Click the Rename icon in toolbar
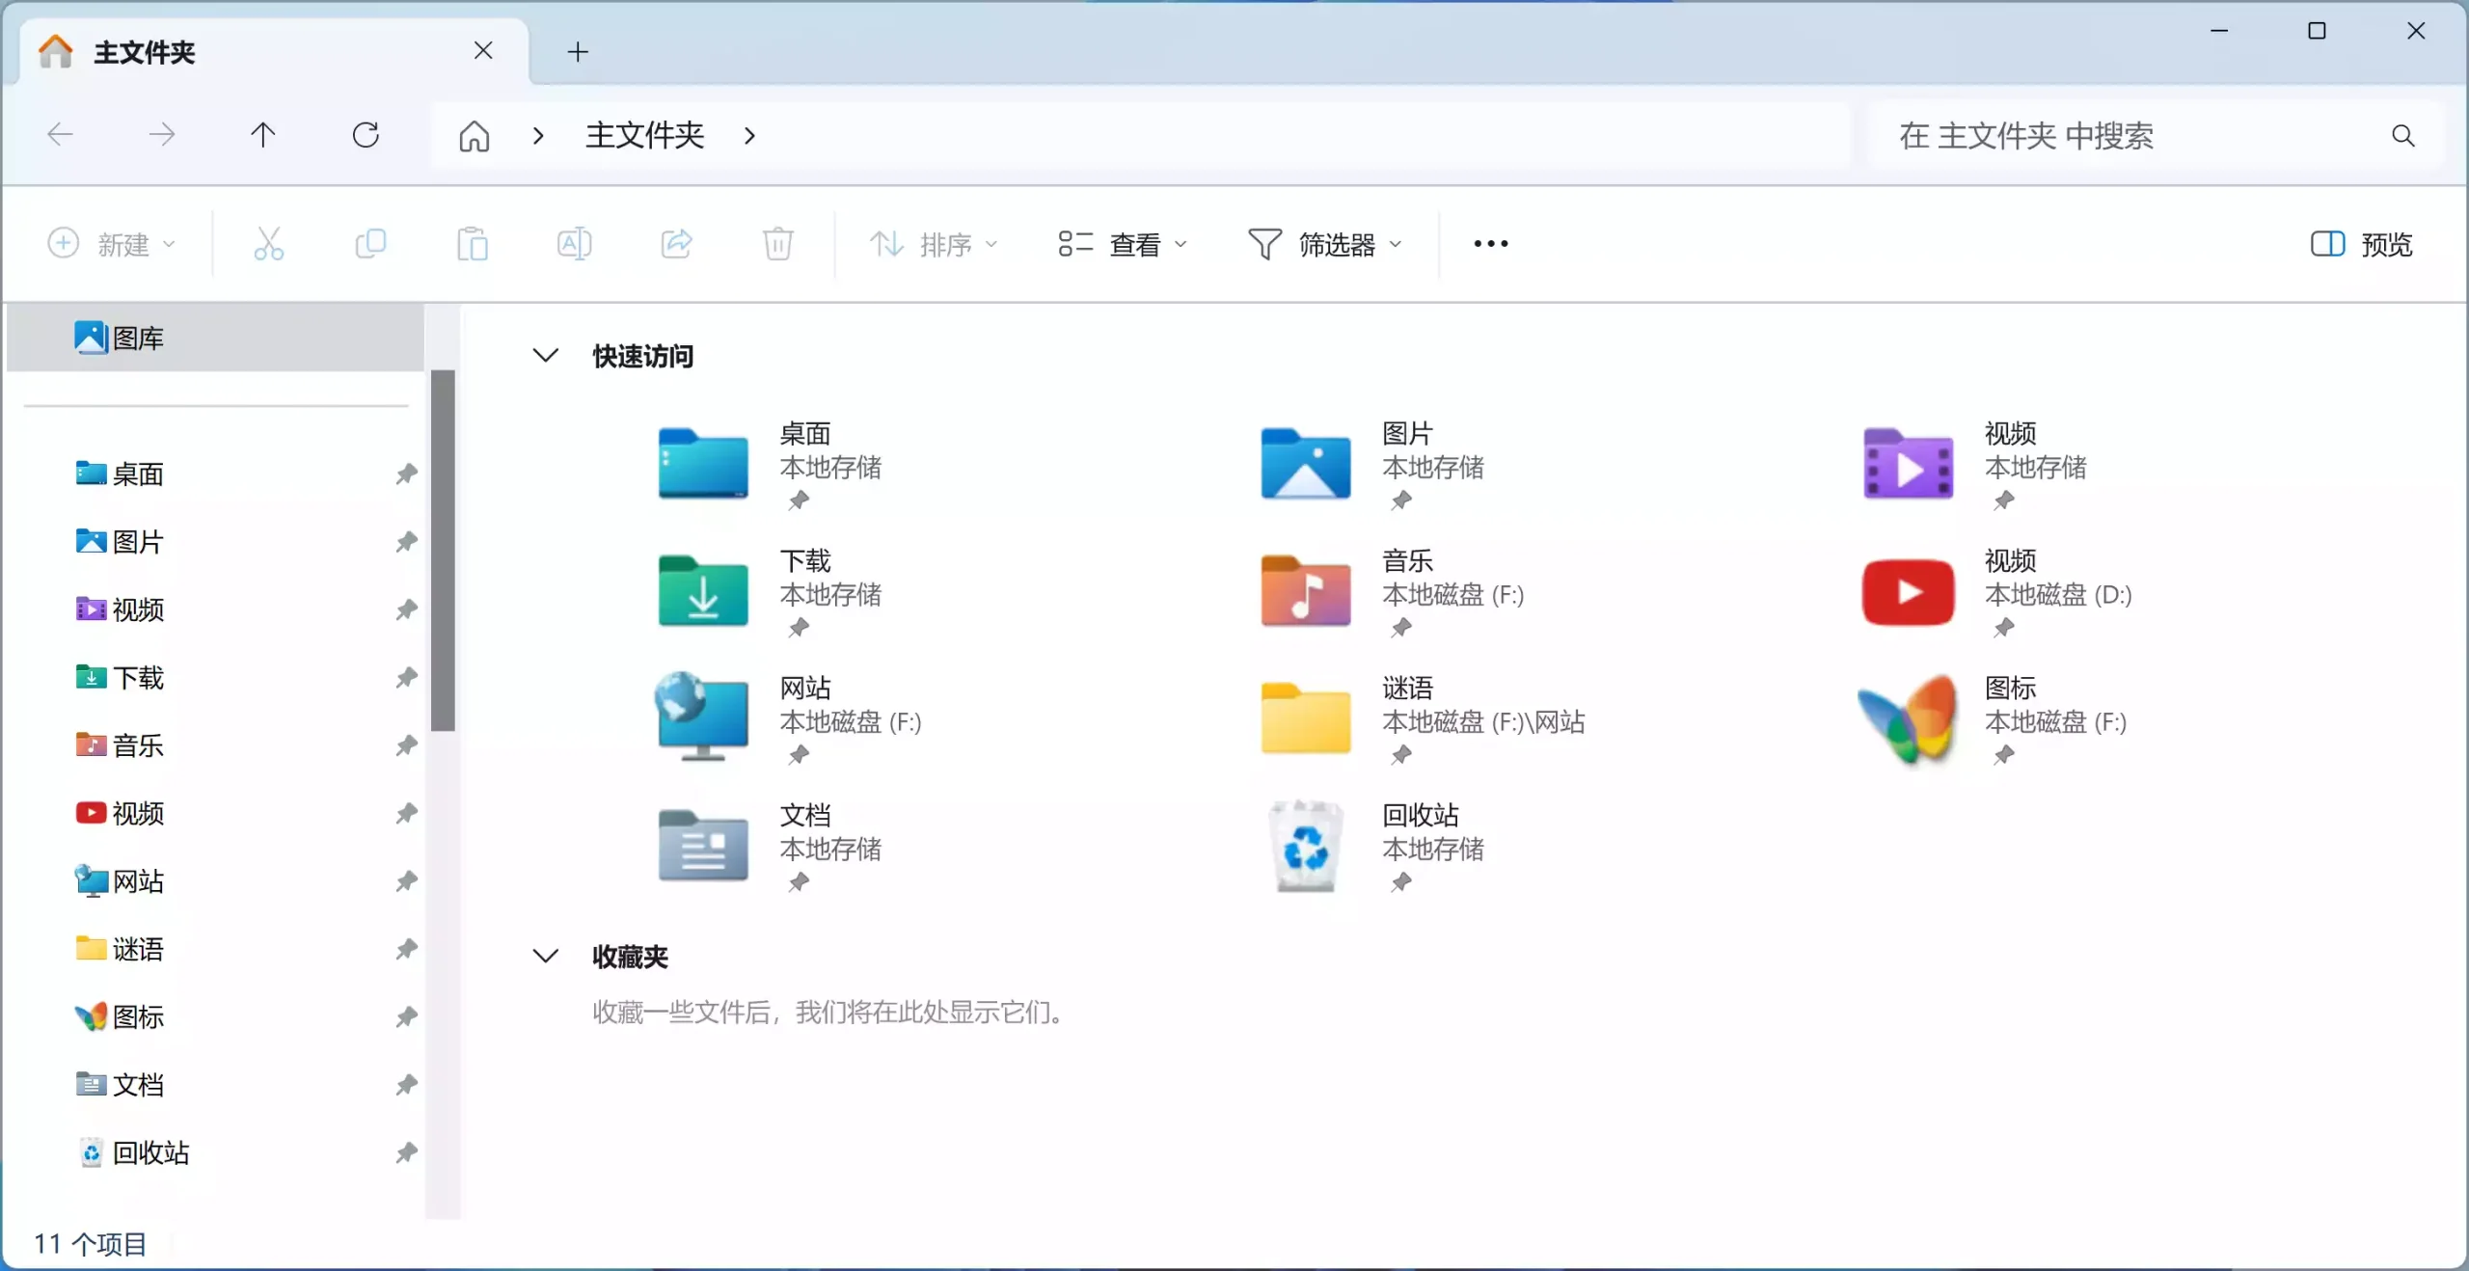The image size is (2469, 1271). pyautogui.click(x=575, y=244)
